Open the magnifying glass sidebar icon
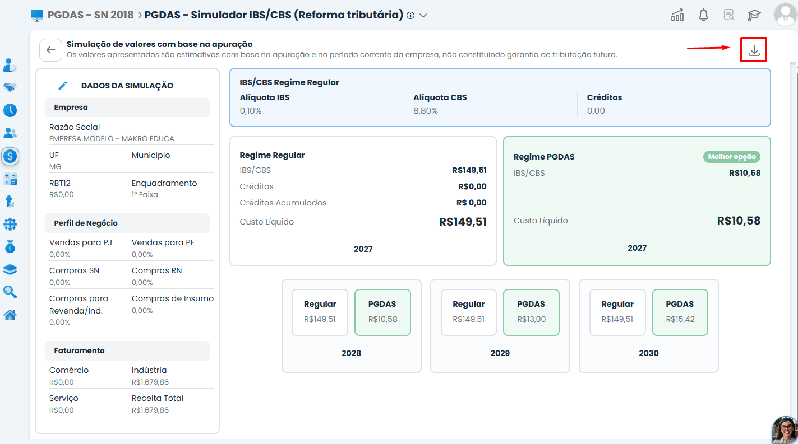 (x=10, y=292)
